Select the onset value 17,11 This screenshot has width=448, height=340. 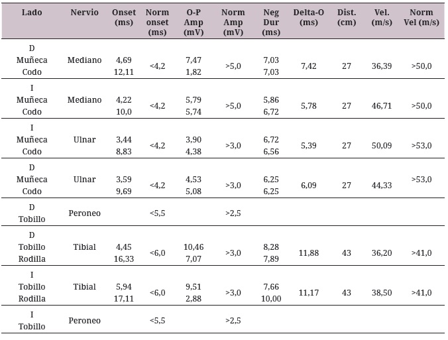coord(123,298)
